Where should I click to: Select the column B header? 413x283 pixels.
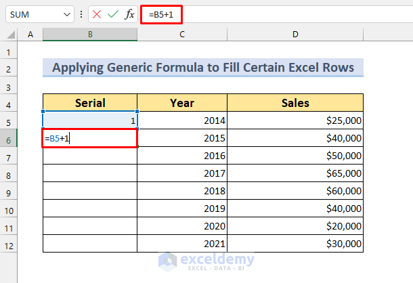pyautogui.click(x=90, y=35)
